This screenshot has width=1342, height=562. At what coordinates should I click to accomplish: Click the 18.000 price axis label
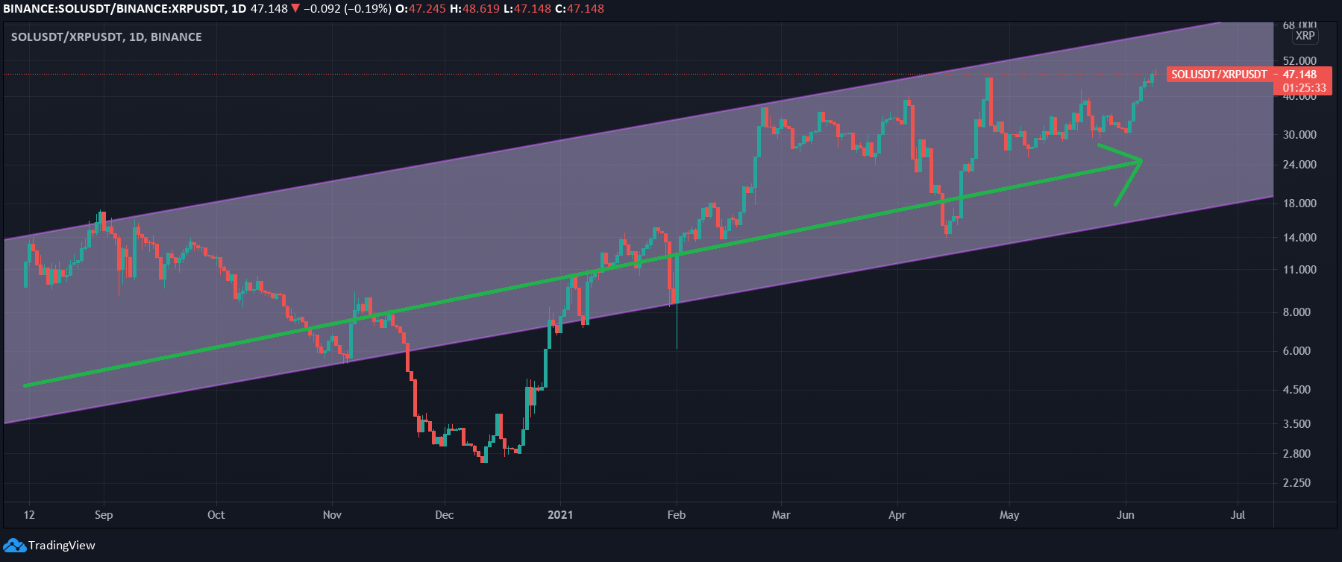pyautogui.click(x=1299, y=203)
